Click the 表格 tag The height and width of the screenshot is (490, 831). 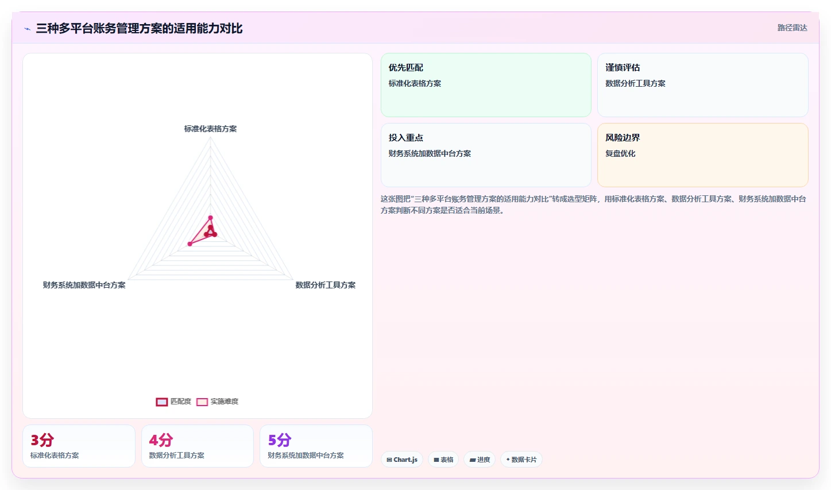tap(443, 460)
